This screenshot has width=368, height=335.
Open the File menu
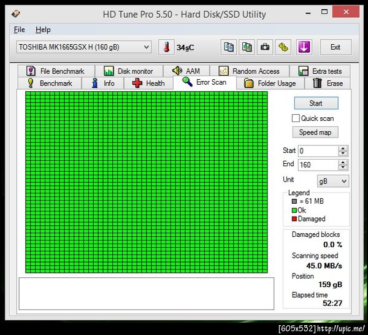pos(19,30)
